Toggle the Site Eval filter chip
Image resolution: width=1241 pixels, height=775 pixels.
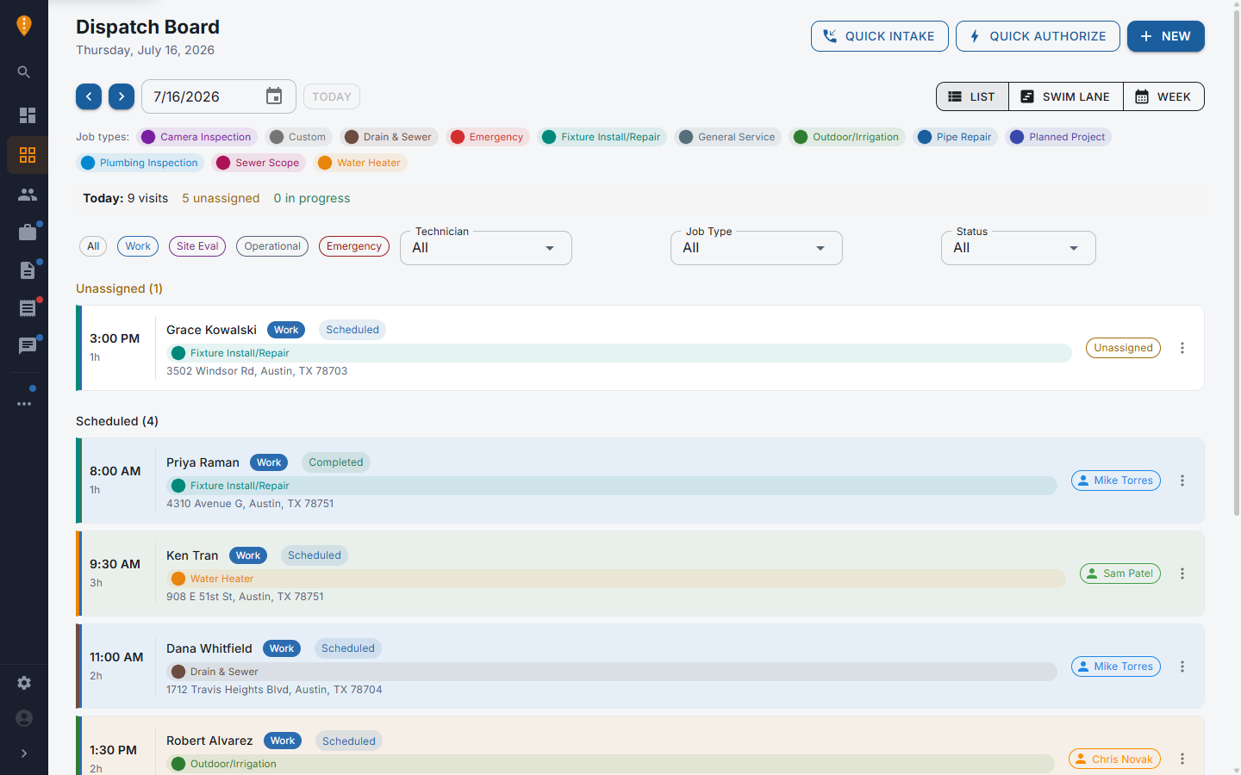pyautogui.click(x=197, y=246)
